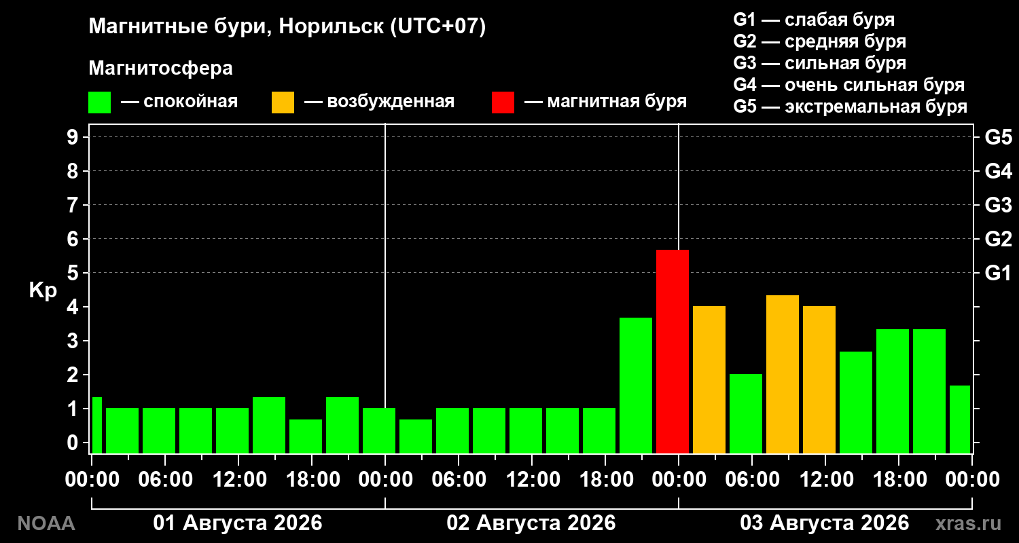1019x543 pixels.
Task: Click the green bar just before the red bar
Action: click(636, 385)
